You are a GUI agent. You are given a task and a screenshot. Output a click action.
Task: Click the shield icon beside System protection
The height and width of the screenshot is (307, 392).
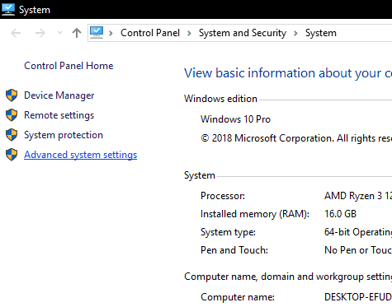12,135
